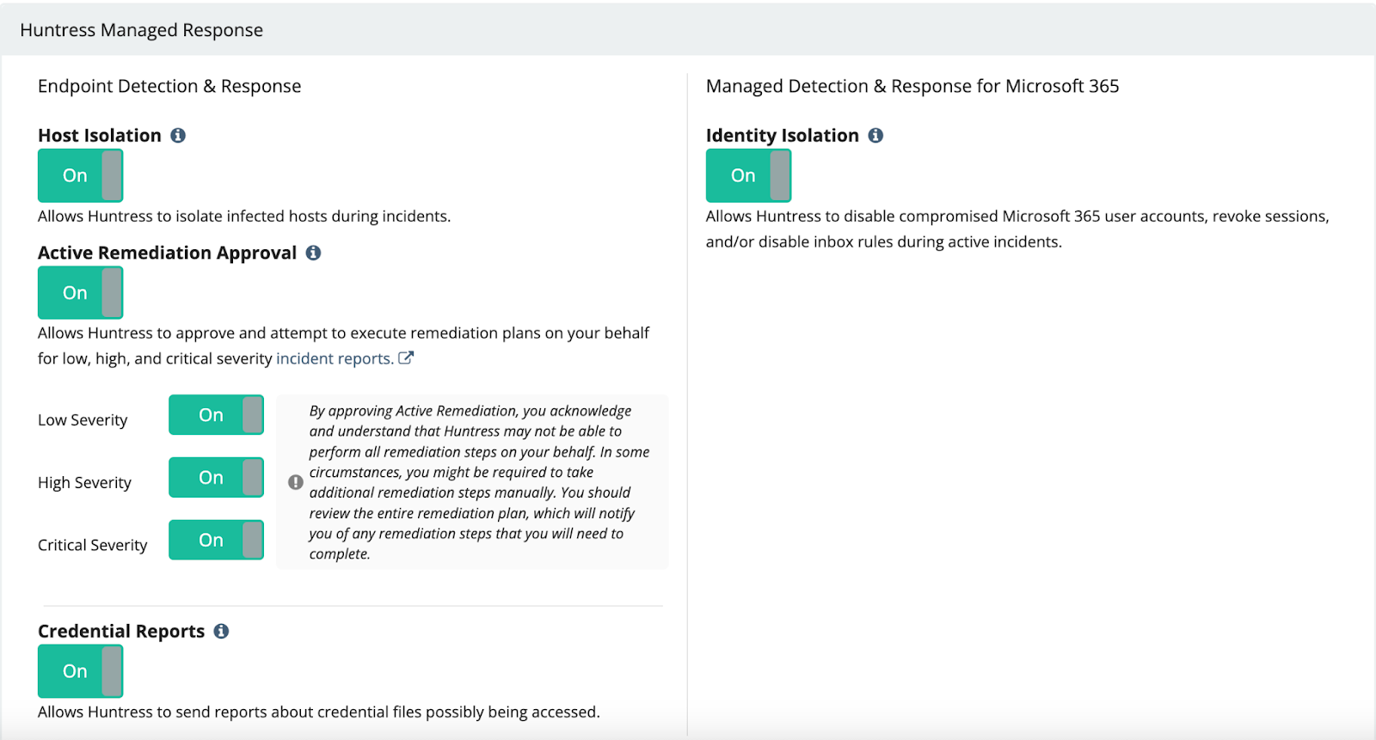The image size is (1376, 740).
Task: Disable the Low Severity toggle
Action: [x=216, y=415]
